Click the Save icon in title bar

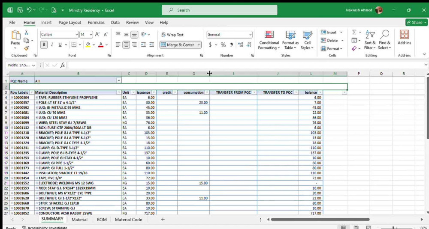20,10
